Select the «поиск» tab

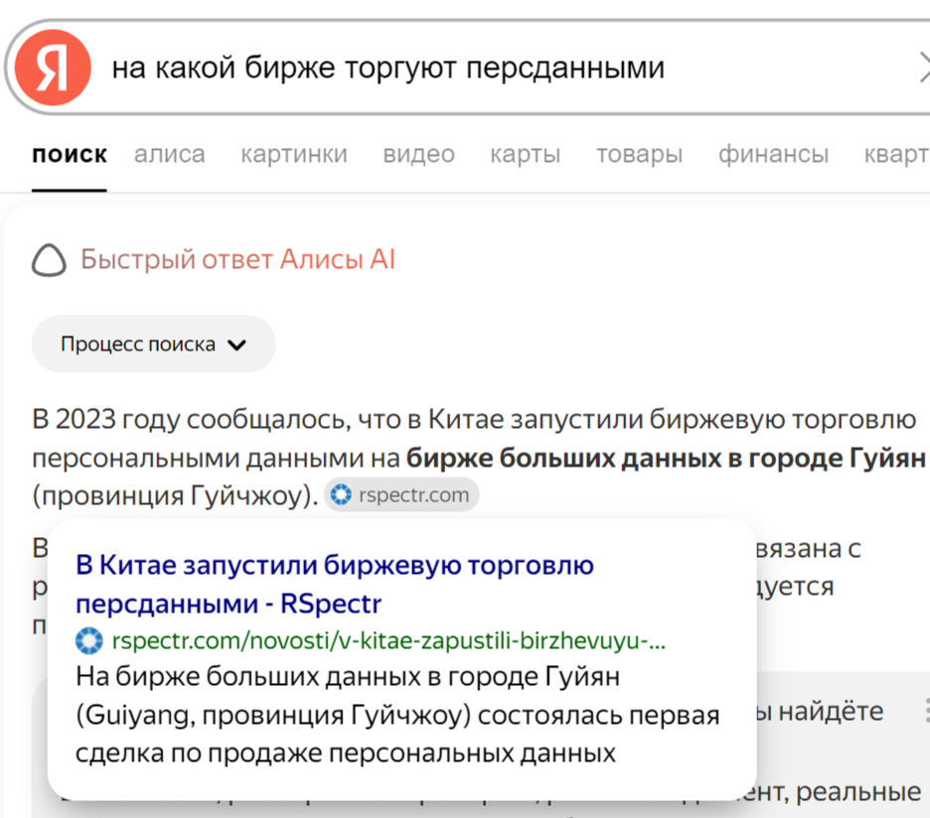pyautogui.click(x=70, y=154)
